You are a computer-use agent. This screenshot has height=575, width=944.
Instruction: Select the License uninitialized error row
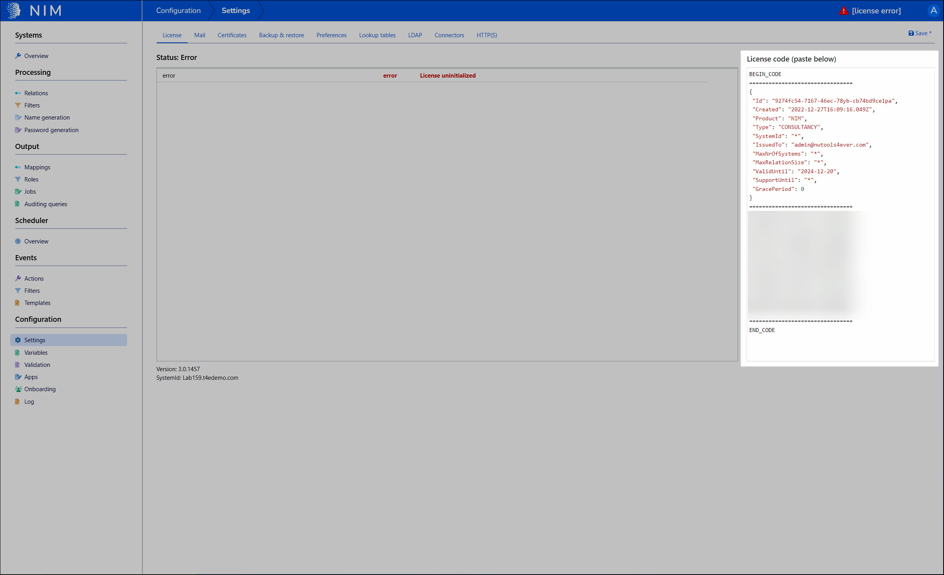pyautogui.click(x=447, y=76)
